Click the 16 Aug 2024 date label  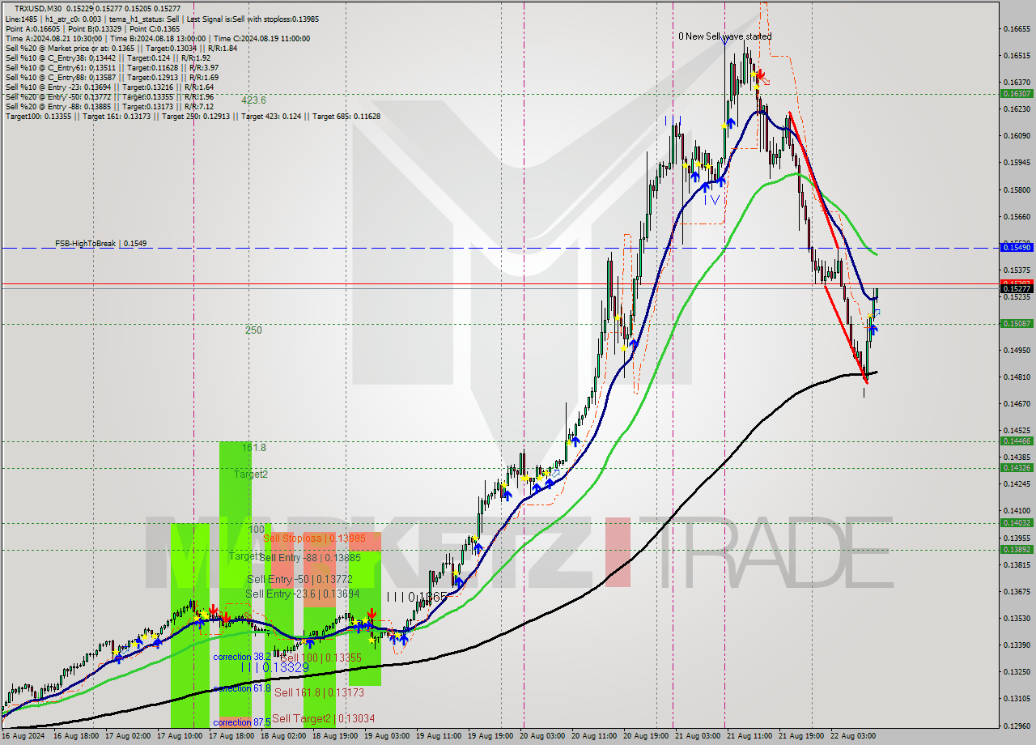pyautogui.click(x=22, y=736)
